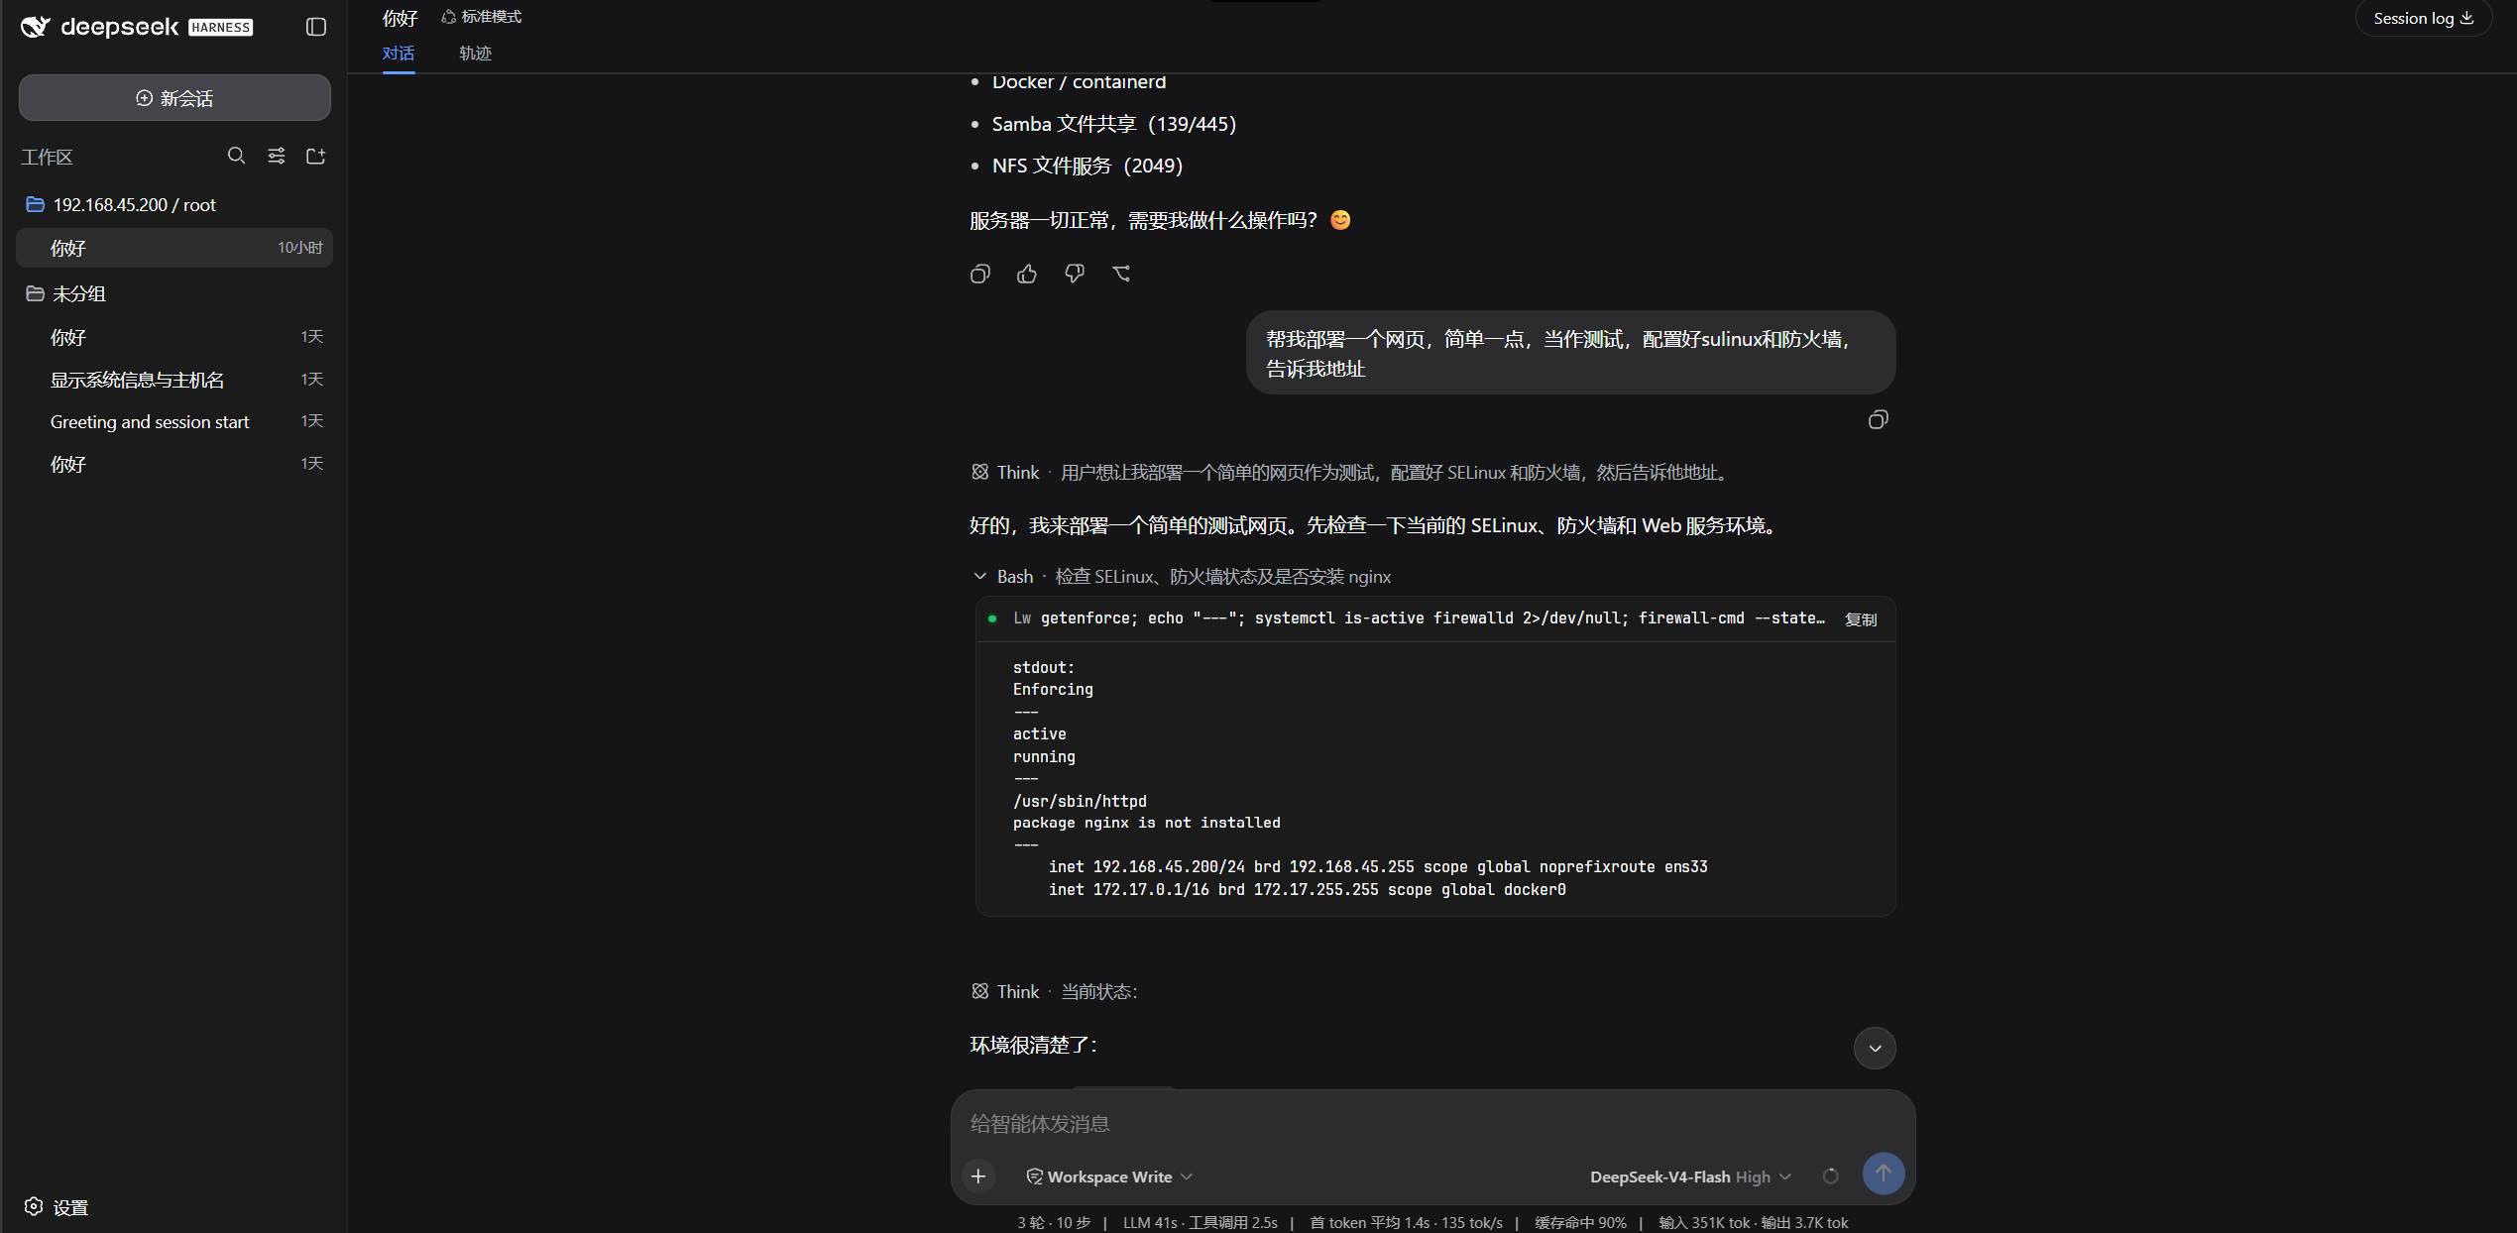This screenshot has width=2517, height=1233.
Task: Switch to the 轨迹 tab
Action: (476, 54)
